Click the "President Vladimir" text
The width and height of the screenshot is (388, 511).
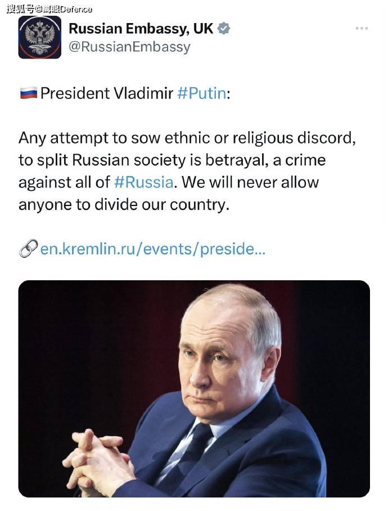[x=106, y=93]
